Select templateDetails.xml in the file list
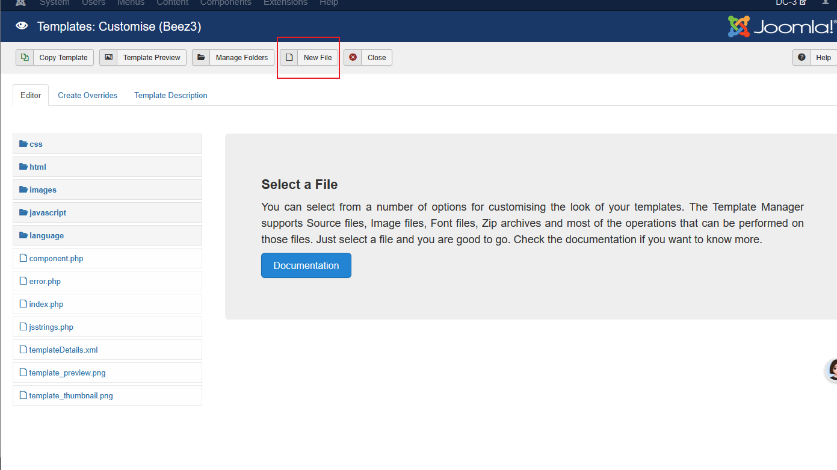Viewport: 837px width, 470px height. (x=63, y=350)
